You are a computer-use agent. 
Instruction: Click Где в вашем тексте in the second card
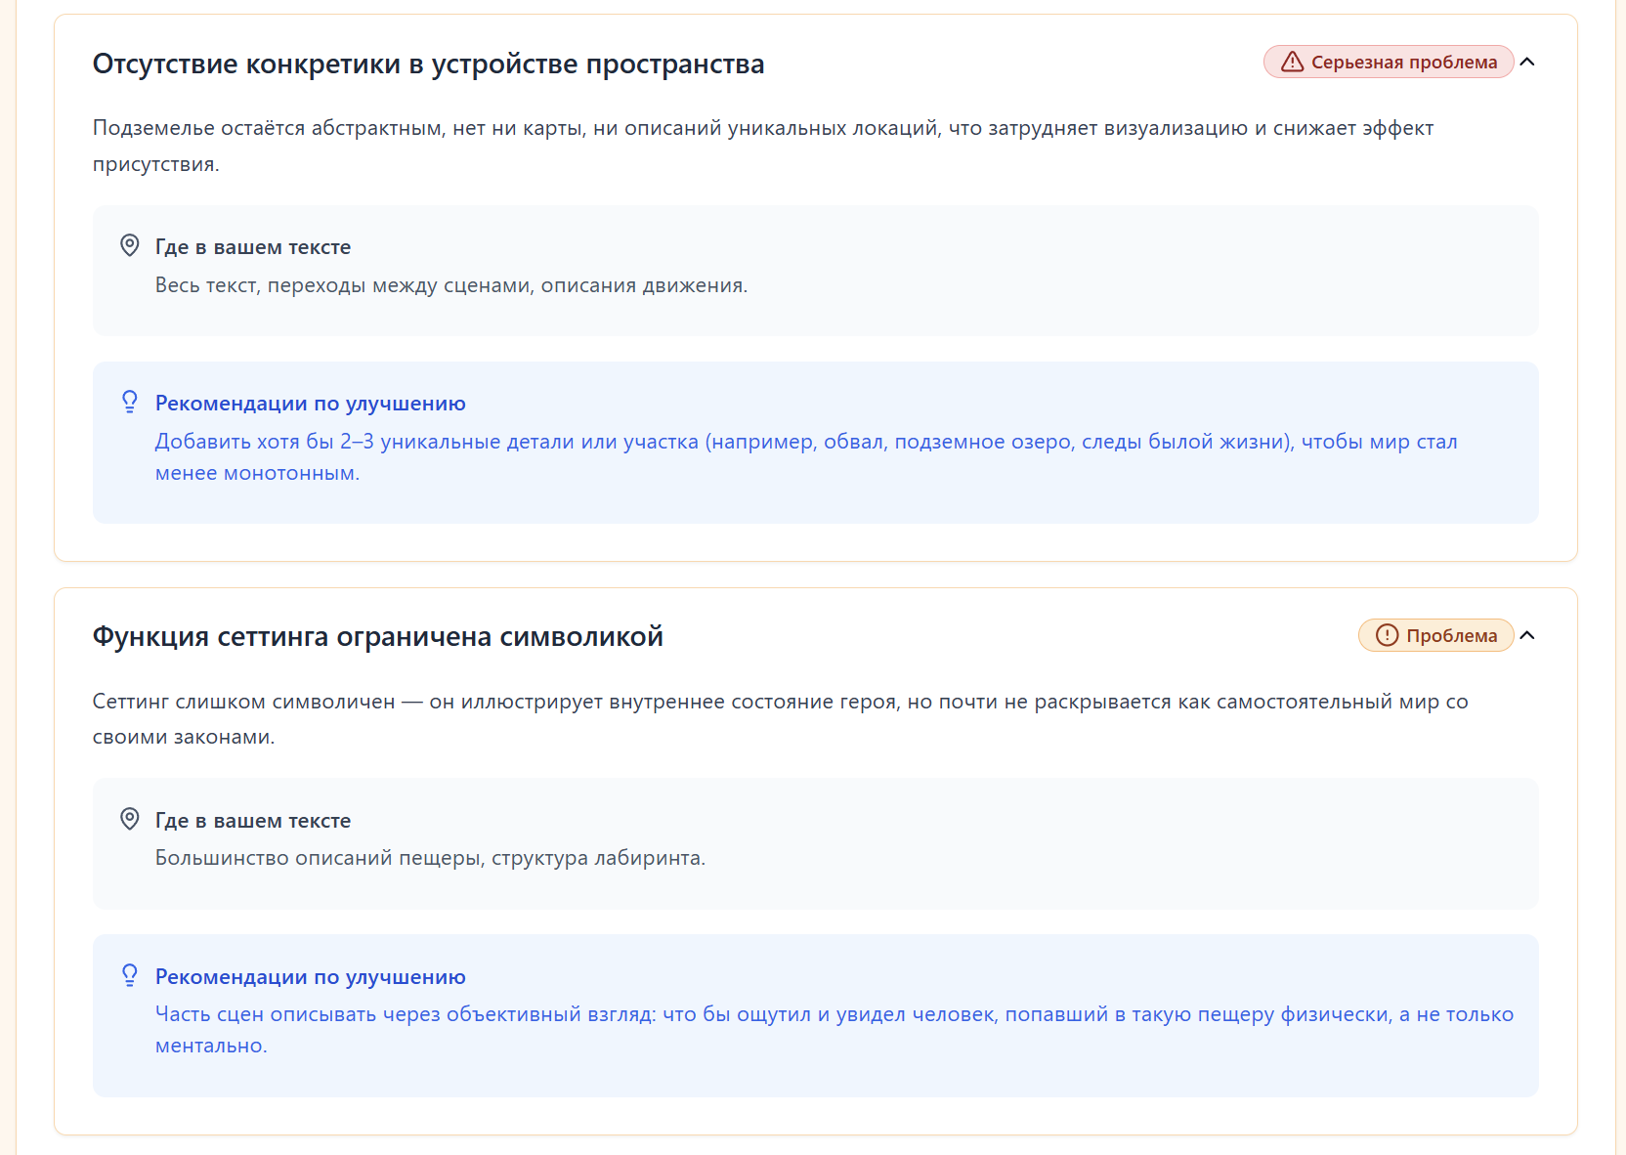(252, 821)
